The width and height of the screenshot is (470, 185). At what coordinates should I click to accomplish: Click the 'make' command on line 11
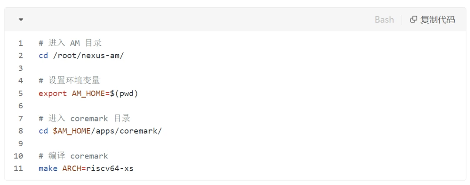click(x=48, y=168)
